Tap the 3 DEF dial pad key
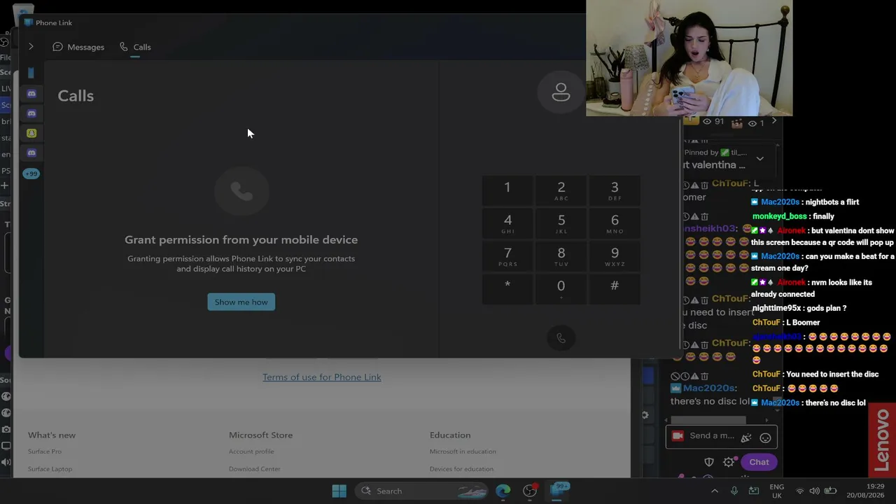Image resolution: width=896 pixels, height=504 pixels. tap(615, 190)
